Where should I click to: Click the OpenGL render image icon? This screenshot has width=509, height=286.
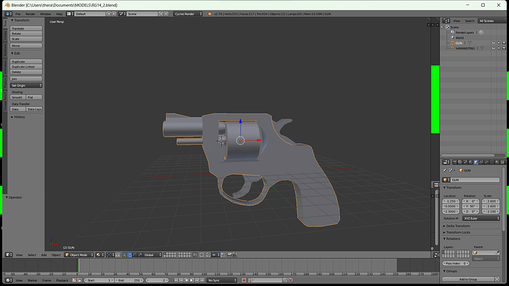[x=229, y=255]
